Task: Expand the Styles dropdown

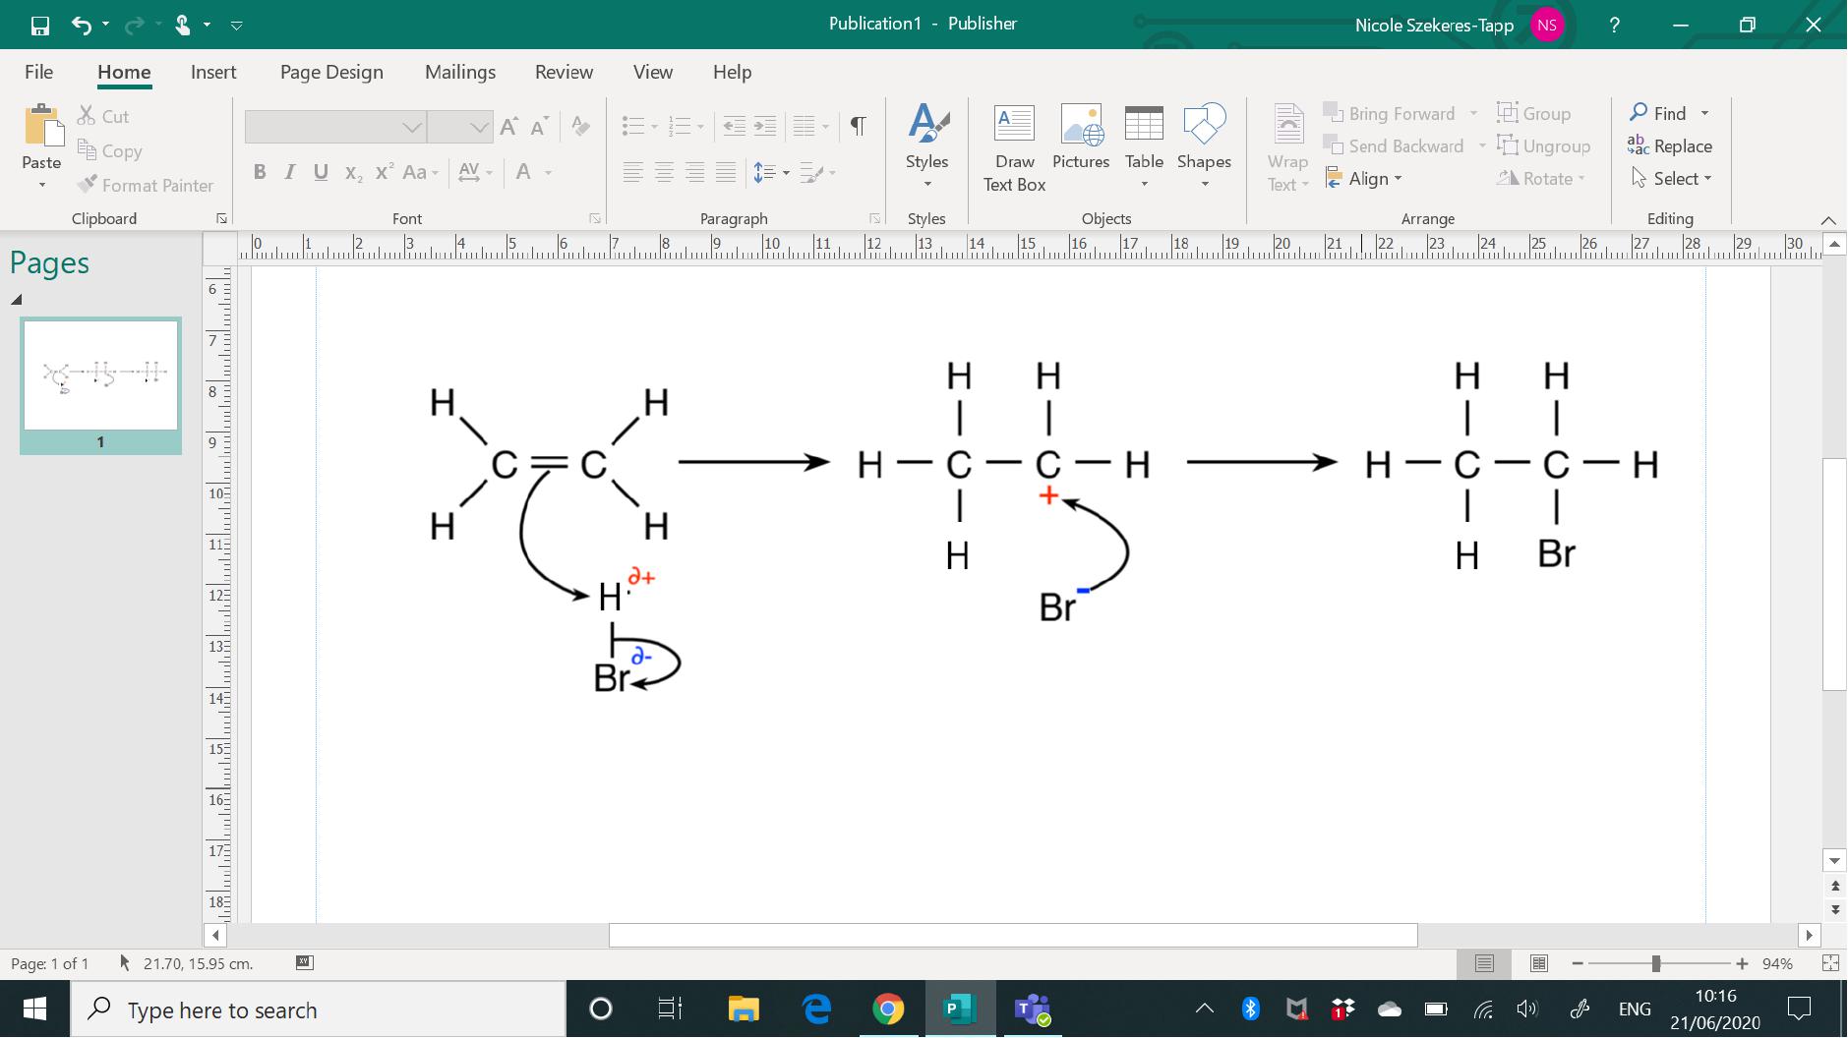Action: pos(926,184)
